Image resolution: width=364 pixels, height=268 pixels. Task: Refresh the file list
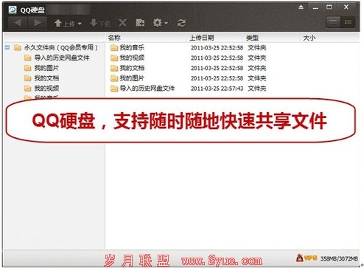(181, 23)
